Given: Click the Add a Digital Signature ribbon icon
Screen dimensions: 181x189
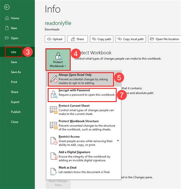Looking at the screenshot, I should point(54,156).
